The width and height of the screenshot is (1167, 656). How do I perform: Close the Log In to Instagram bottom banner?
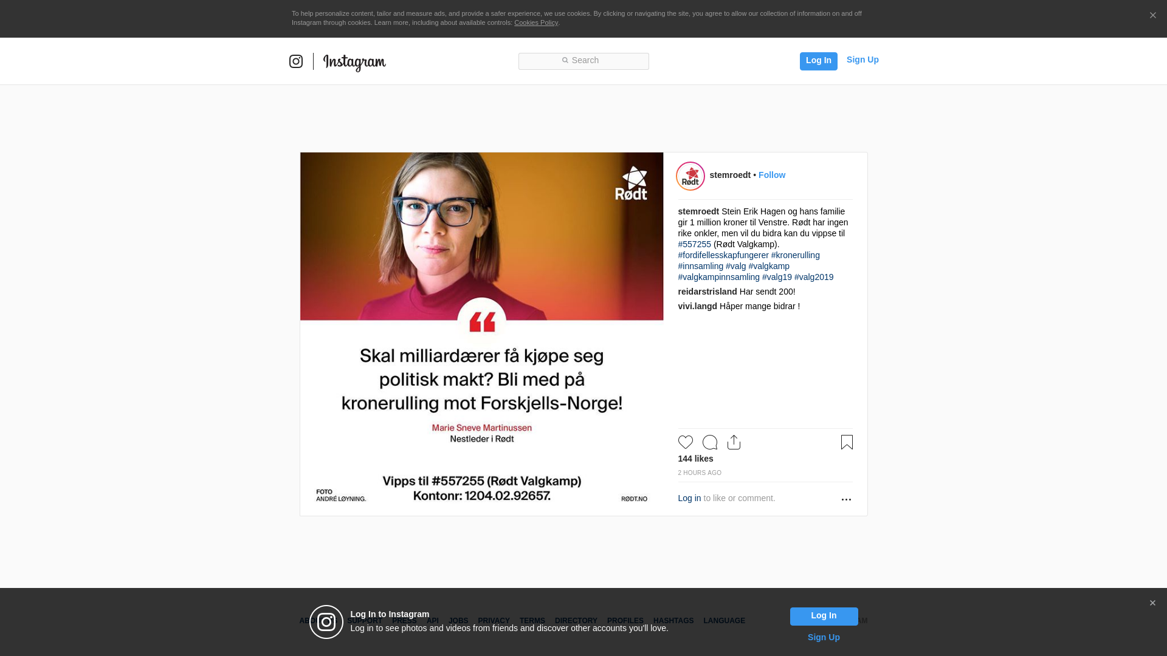pos(1152,603)
